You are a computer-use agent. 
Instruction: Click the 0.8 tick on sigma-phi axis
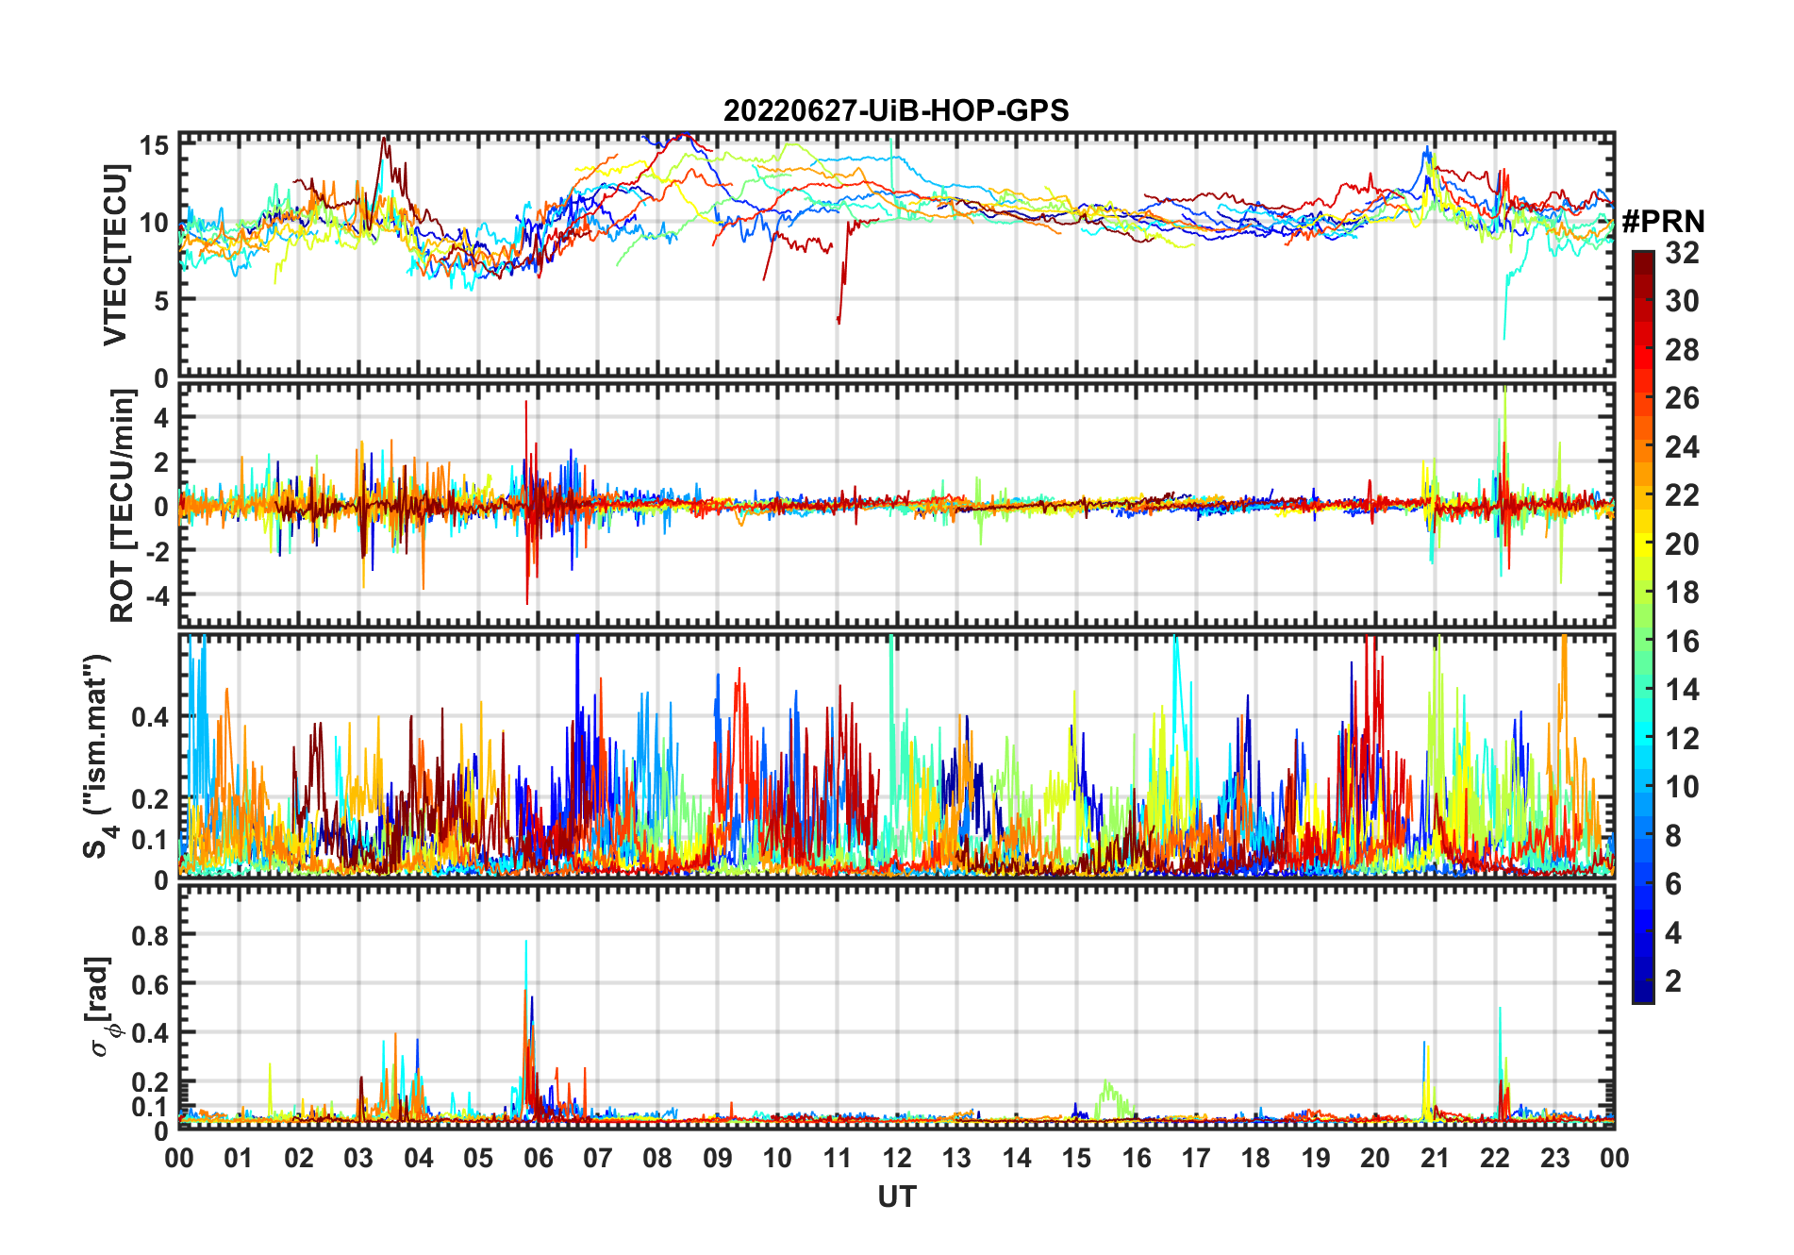coord(151,935)
